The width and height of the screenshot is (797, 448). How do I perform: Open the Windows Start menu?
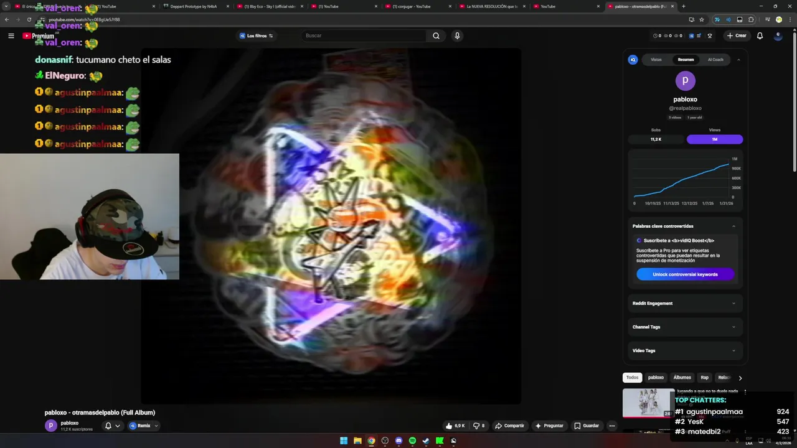344,441
